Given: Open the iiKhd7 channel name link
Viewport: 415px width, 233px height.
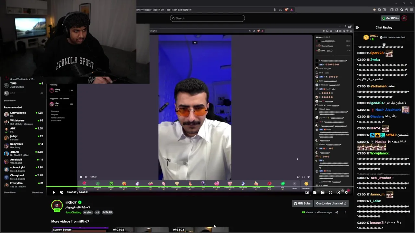Looking at the screenshot, I should 71,202.
